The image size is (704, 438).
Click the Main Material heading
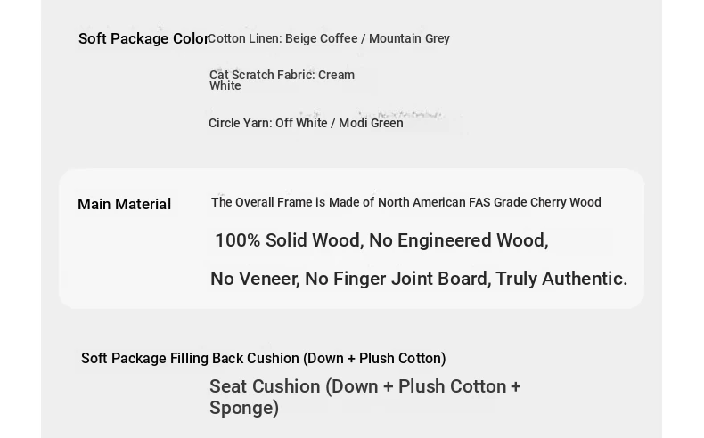tap(125, 204)
